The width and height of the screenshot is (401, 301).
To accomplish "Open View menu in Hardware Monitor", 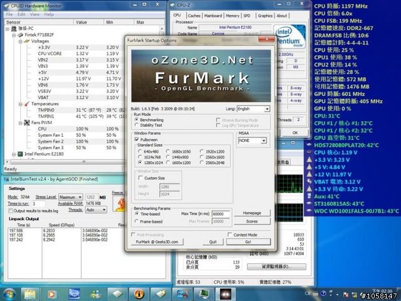I will [x=35, y=14].
